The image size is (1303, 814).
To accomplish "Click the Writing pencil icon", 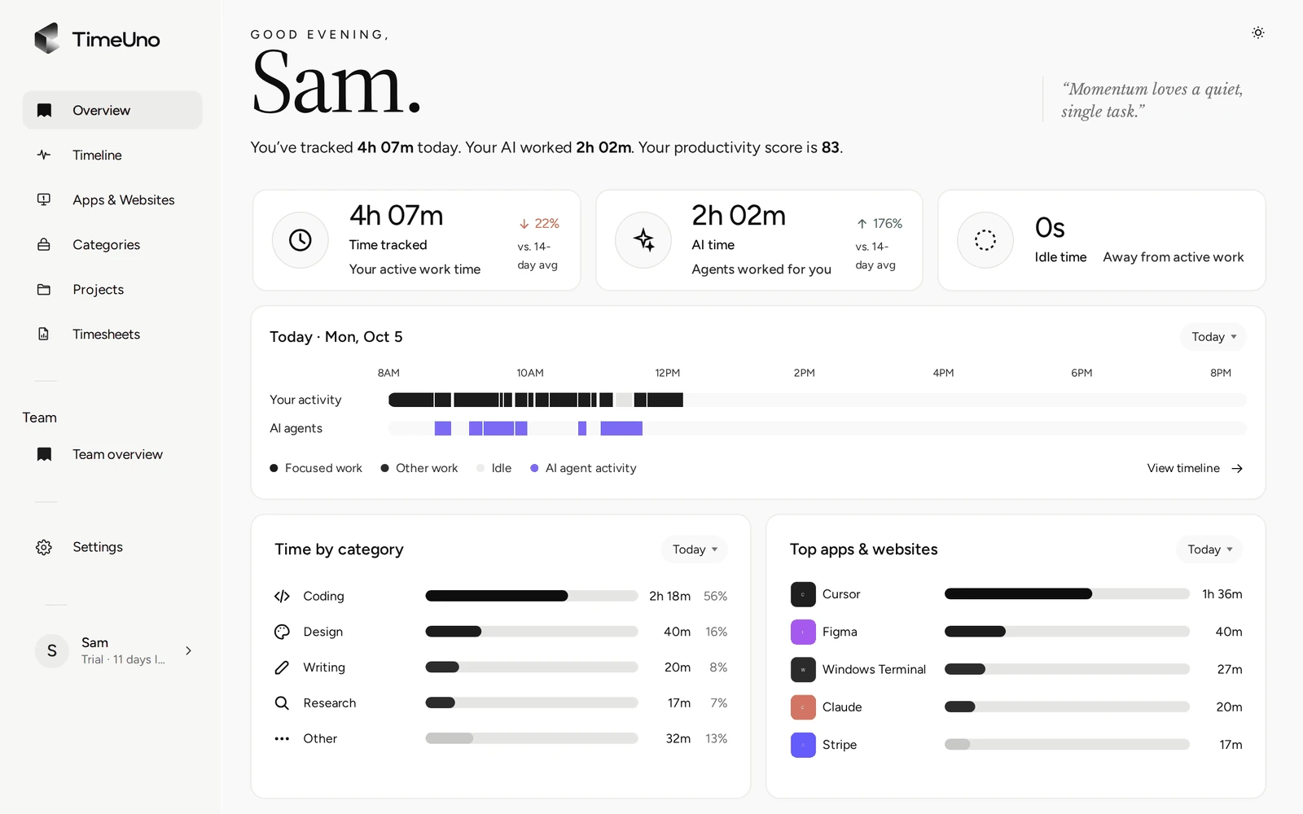I will point(282,667).
